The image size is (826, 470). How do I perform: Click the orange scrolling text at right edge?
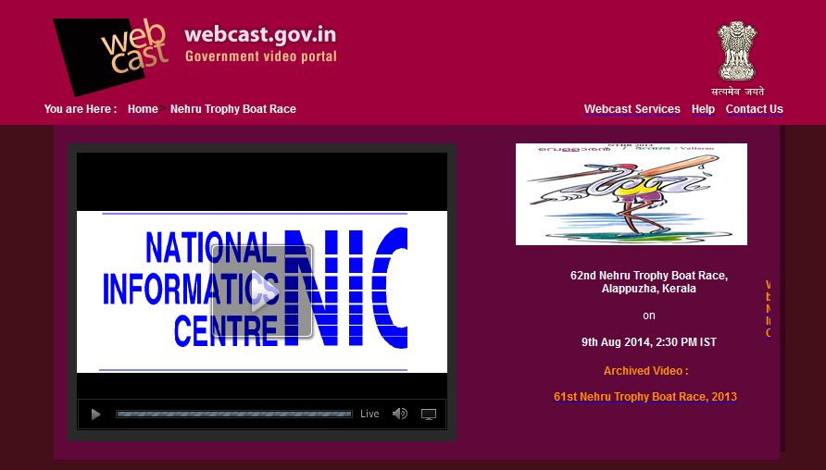pos(768,309)
